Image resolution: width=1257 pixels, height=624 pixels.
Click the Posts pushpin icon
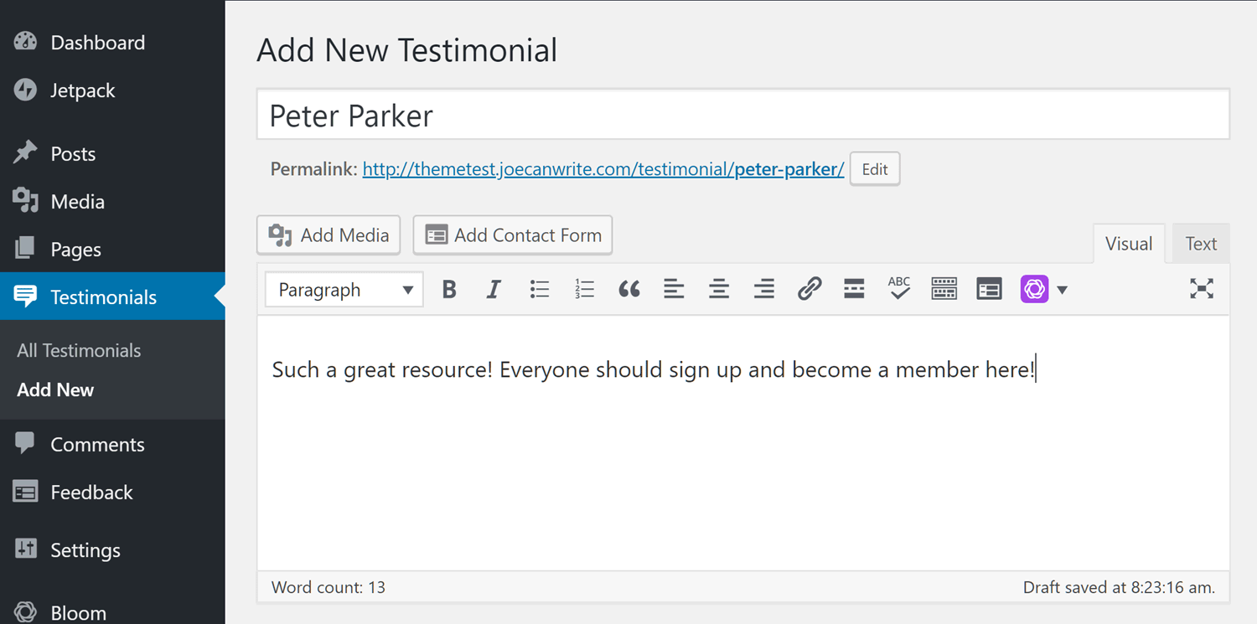tap(25, 152)
